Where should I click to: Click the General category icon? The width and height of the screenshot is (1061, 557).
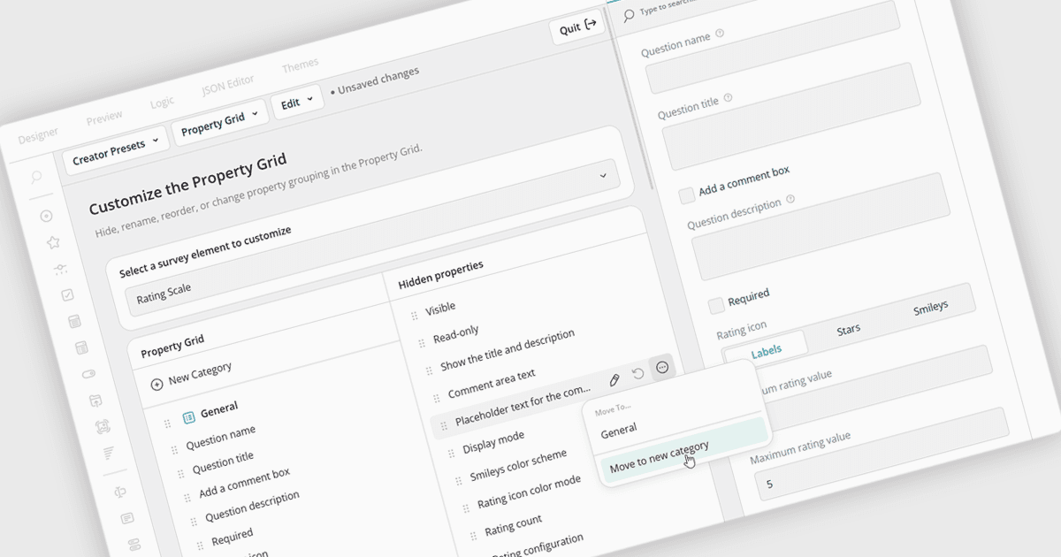(188, 417)
